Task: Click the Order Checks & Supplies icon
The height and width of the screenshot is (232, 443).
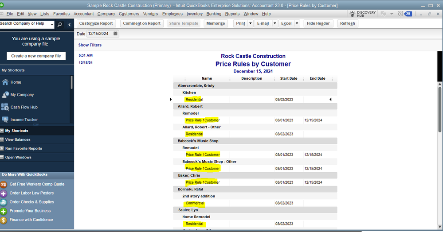Action: click(4, 202)
